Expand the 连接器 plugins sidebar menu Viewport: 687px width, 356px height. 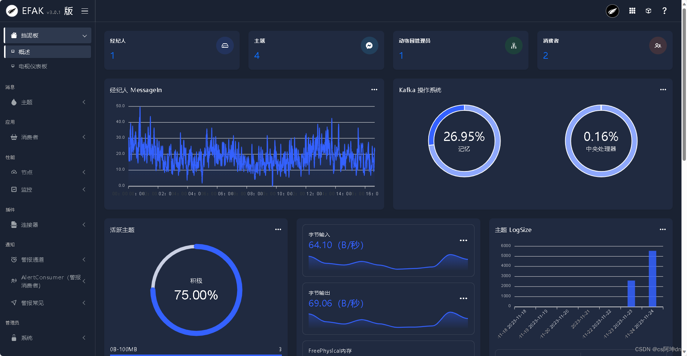point(47,225)
